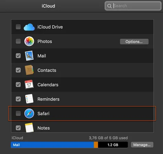Enable the iCloud Drive checkbox
Screen dimensions: 163x154
[18, 27]
